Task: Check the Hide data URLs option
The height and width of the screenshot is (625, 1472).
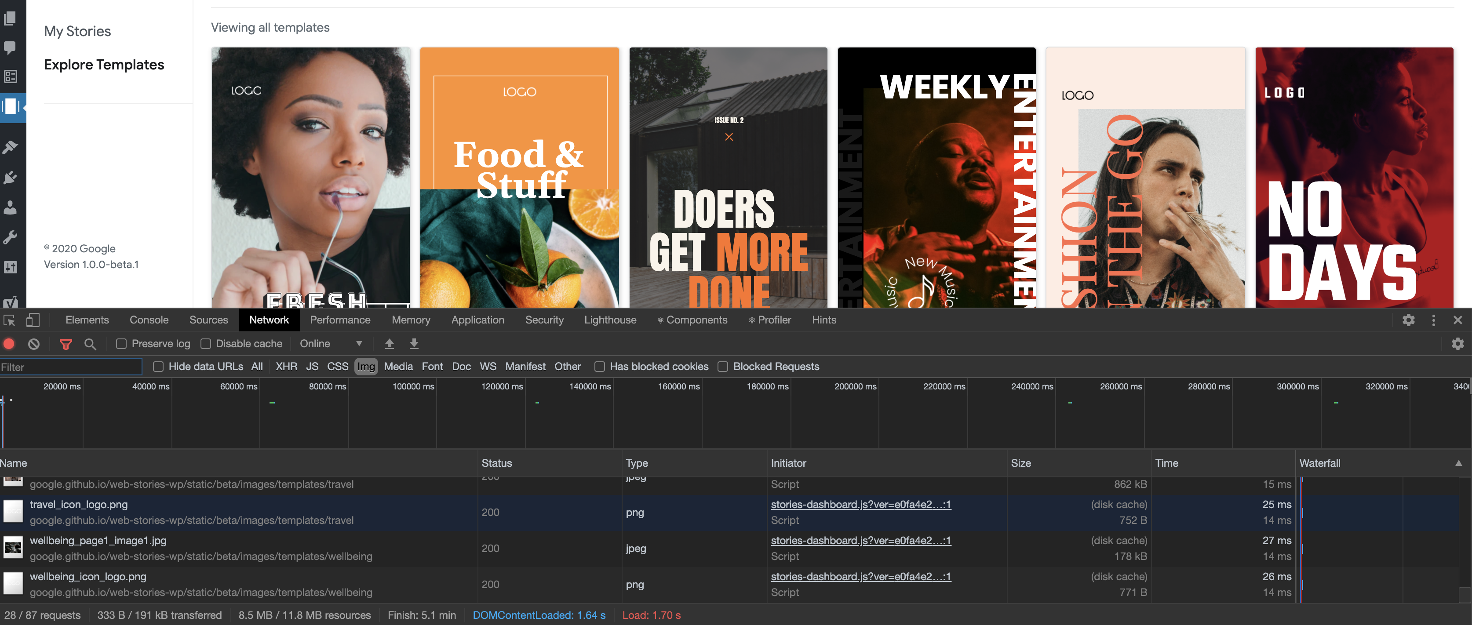Action: tap(158, 367)
